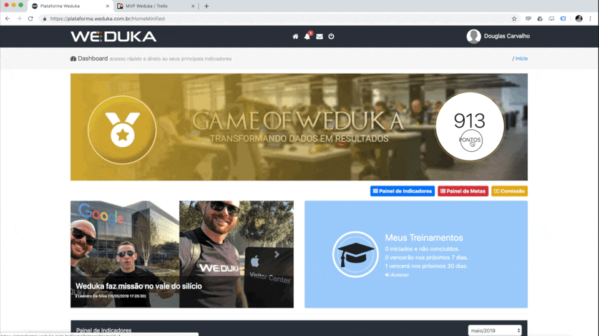Click Game of Weduka banner title
599x336 pixels.
click(298, 121)
